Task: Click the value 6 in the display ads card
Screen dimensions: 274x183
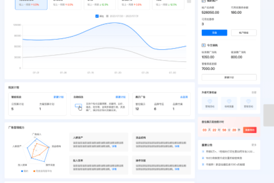Action: tap(155, 109)
